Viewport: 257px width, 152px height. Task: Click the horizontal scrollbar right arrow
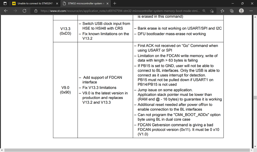click(252, 150)
